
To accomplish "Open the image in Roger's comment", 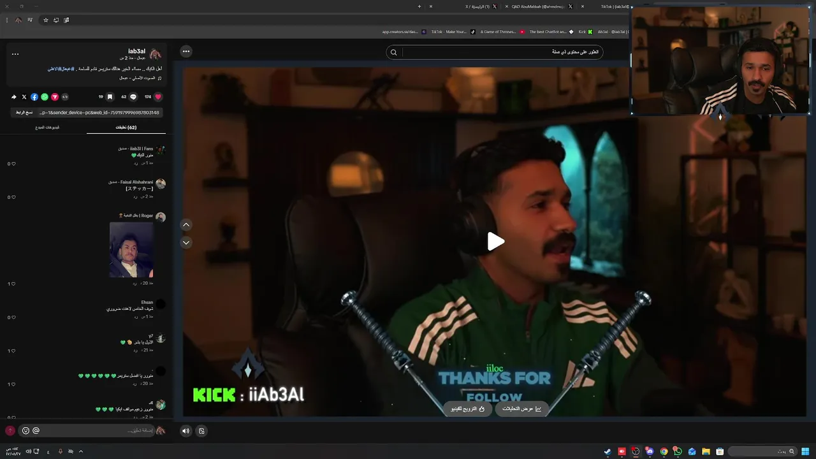I will coord(131,249).
